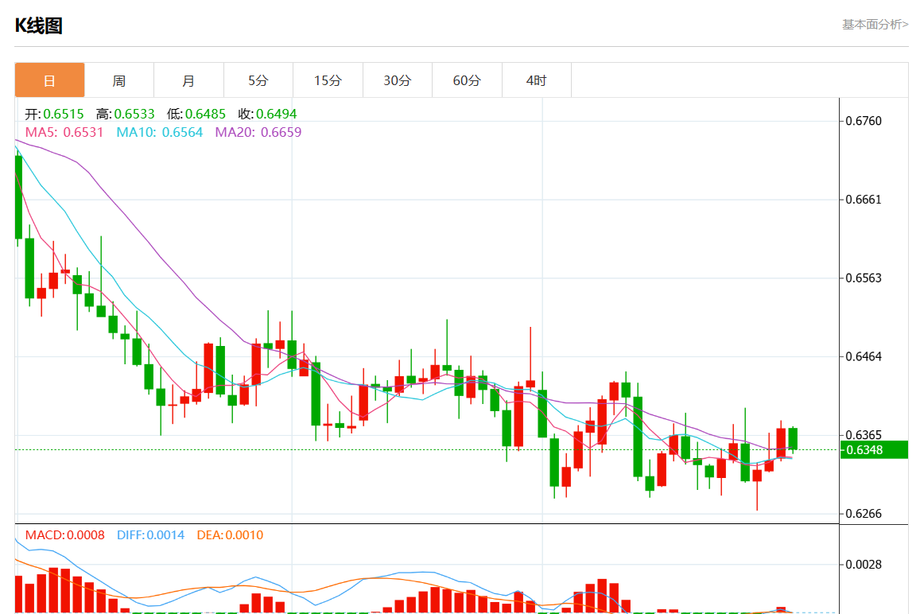920x614 pixels.
Task: Open the 4时 interval tab
Action: (x=536, y=80)
